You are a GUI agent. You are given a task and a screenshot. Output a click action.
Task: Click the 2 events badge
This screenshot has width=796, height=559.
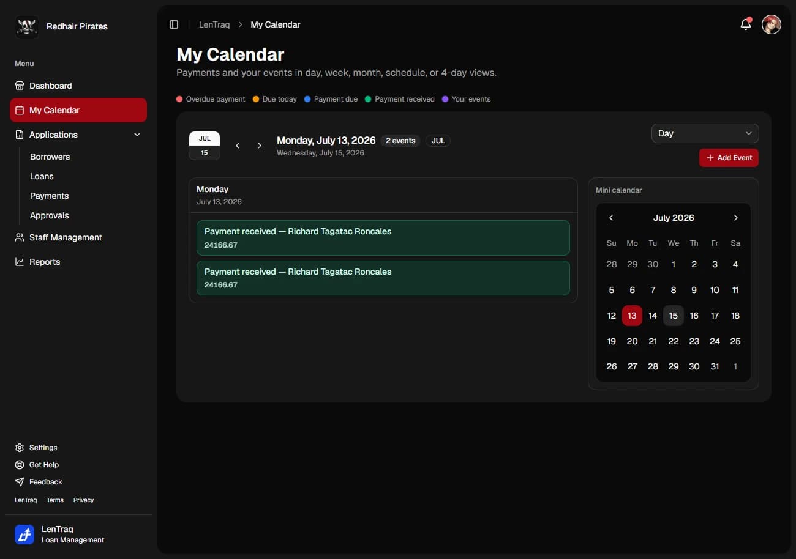pos(400,141)
